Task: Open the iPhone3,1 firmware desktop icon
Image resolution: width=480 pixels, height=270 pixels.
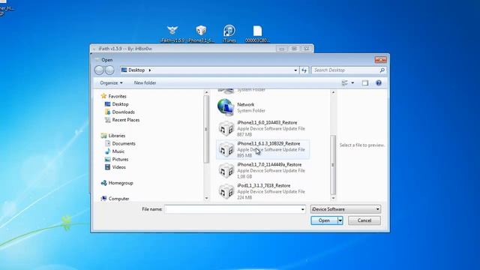Action: point(201,33)
